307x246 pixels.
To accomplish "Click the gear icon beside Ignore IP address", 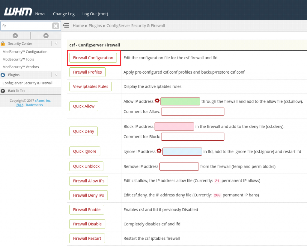I will (x=159, y=151).
